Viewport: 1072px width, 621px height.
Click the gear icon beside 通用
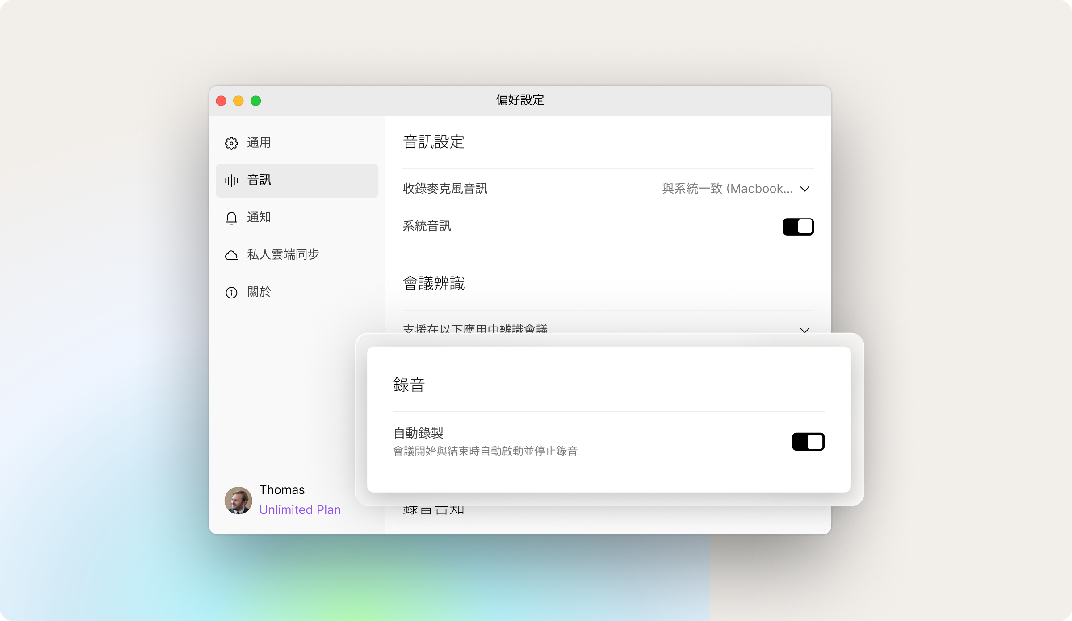pyautogui.click(x=231, y=143)
